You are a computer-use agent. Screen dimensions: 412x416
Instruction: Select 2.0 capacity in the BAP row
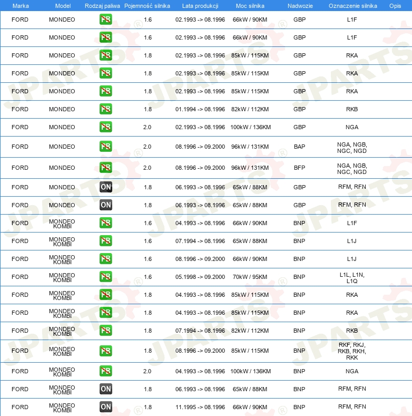pos(147,147)
